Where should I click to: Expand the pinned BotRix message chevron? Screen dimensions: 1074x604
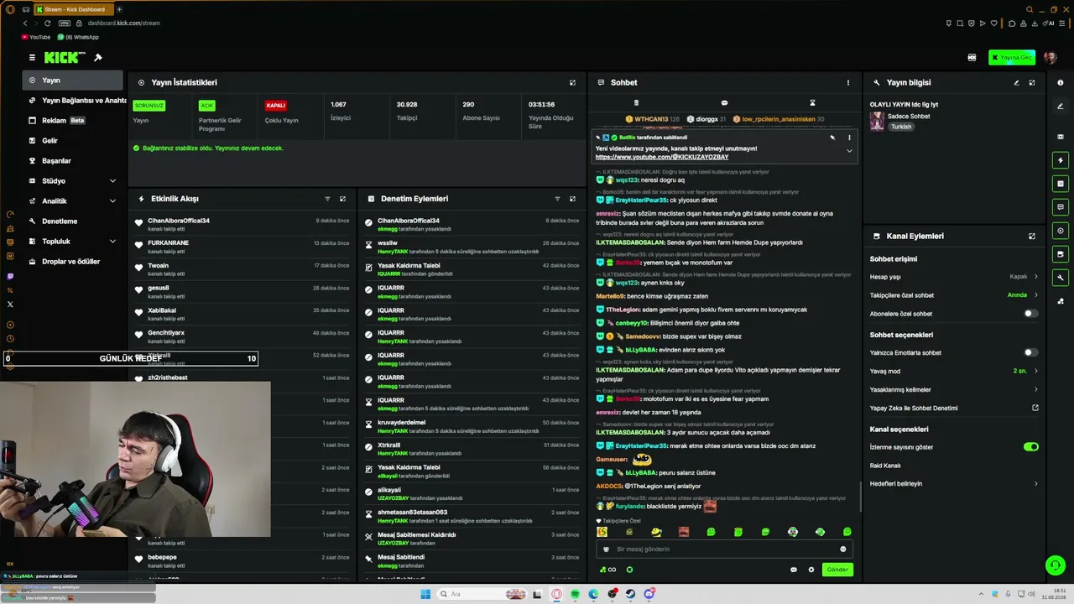(x=849, y=151)
